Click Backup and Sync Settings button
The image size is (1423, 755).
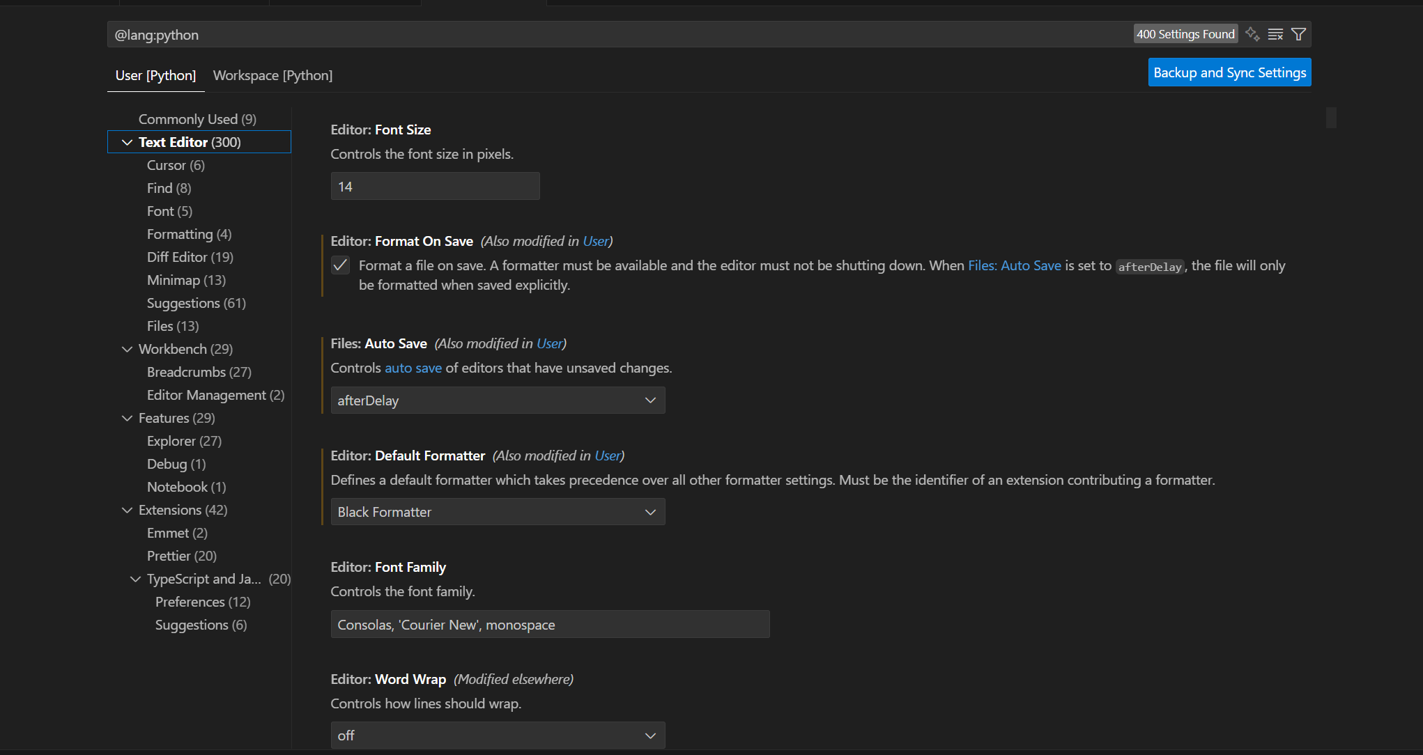[x=1229, y=72]
